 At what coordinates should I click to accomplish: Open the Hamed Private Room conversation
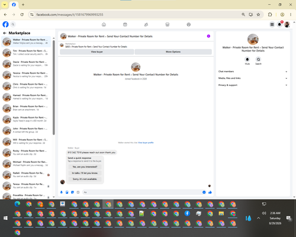coord(26,97)
